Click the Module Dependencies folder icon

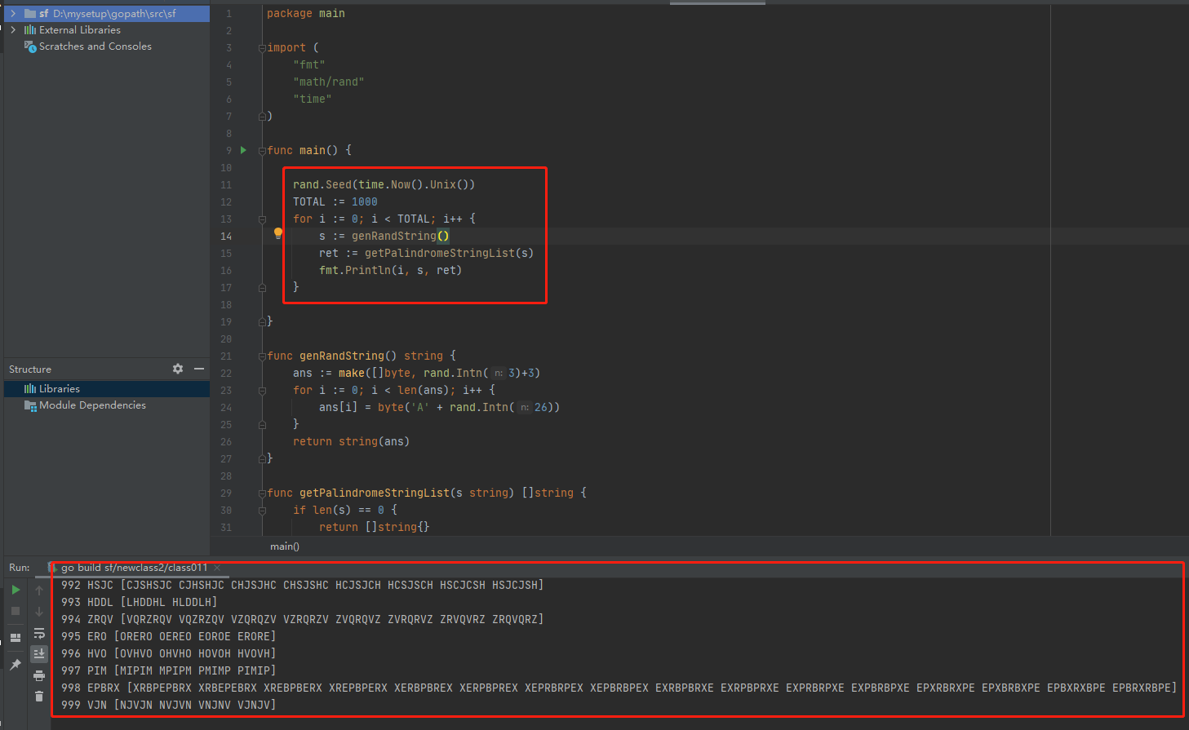30,405
